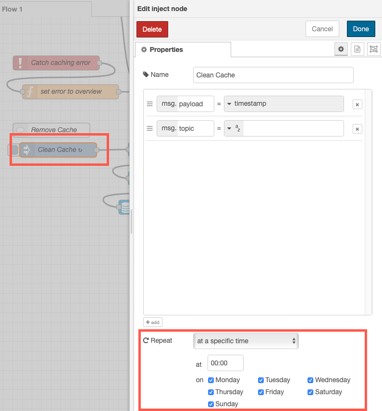The height and width of the screenshot is (411, 382).
Task: Open the node description document icon
Action: click(x=357, y=49)
